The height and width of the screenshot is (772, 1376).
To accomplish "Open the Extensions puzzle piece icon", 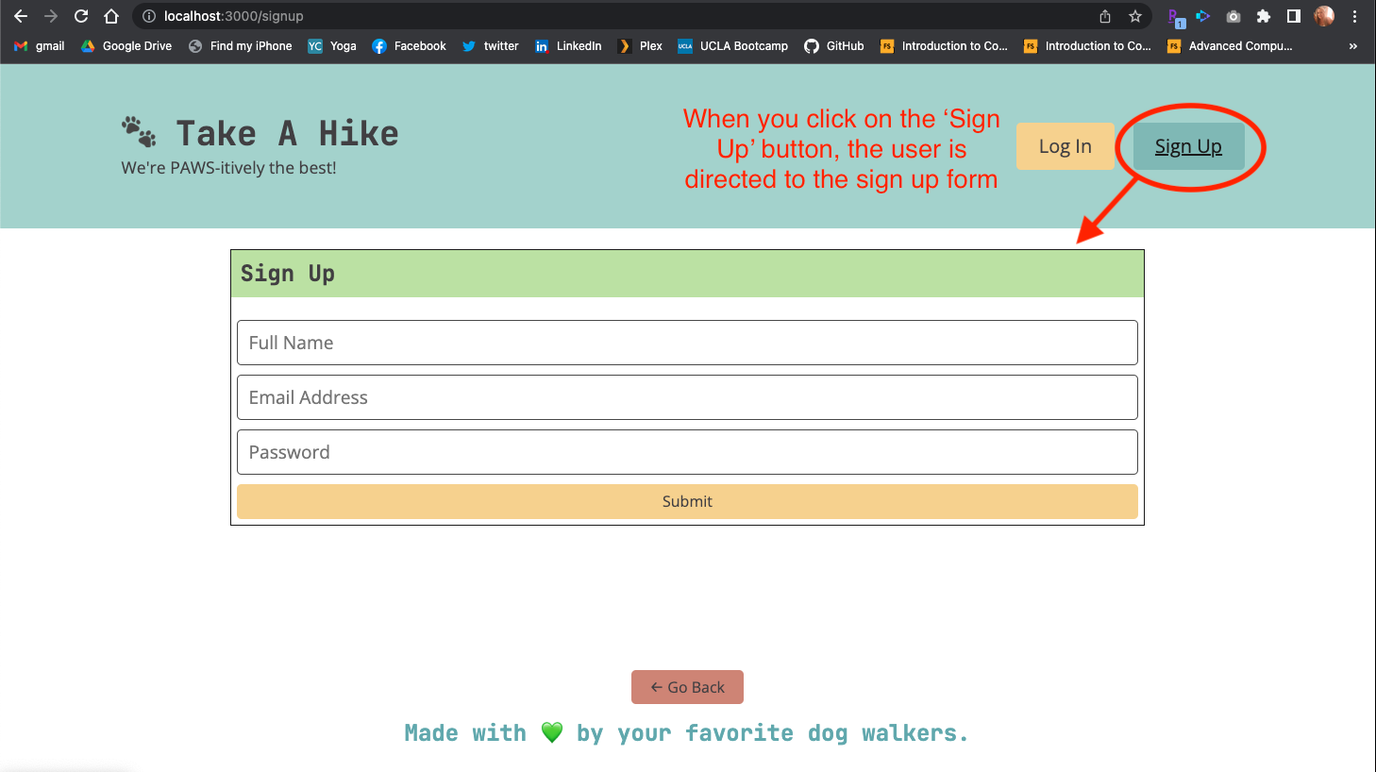I will click(1264, 16).
